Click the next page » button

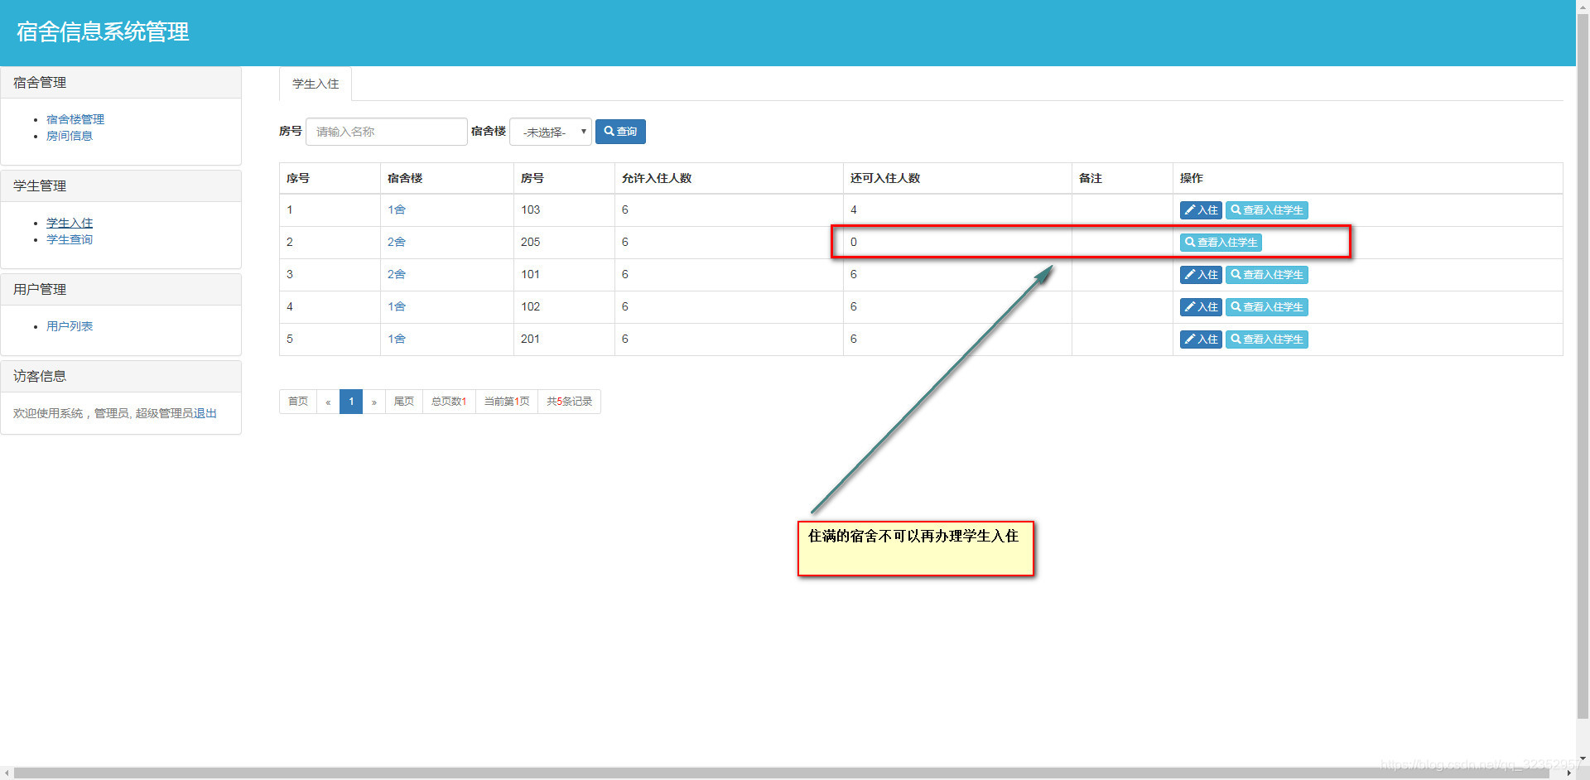[x=374, y=402]
